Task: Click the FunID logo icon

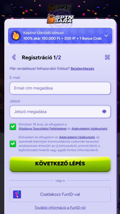Action: pos(17,194)
